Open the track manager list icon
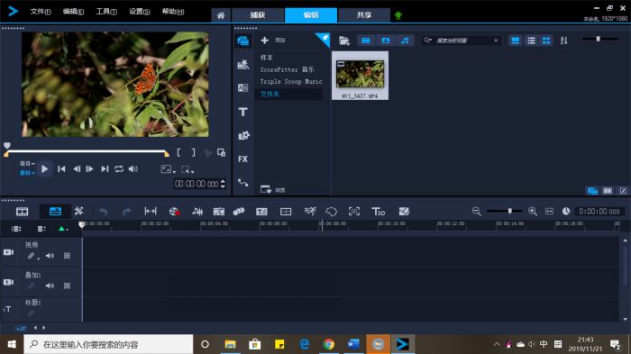631x354 pixels. coord(16,229)
